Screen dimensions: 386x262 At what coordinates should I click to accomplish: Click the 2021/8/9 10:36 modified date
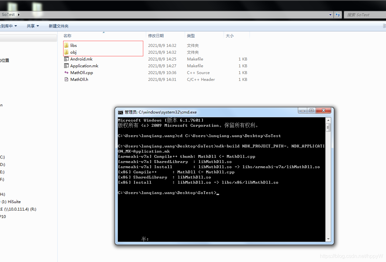click(162, 73)
